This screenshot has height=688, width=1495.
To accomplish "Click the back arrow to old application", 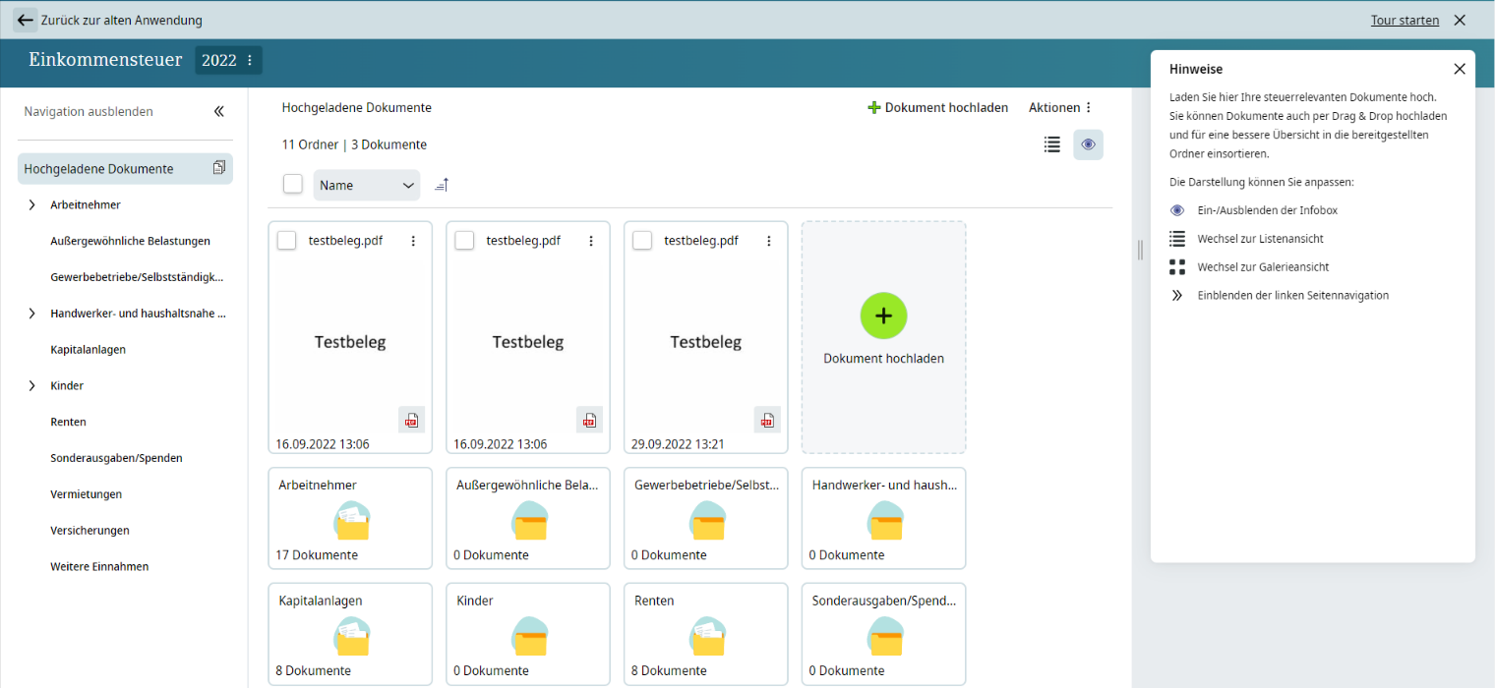I will 26,20.
